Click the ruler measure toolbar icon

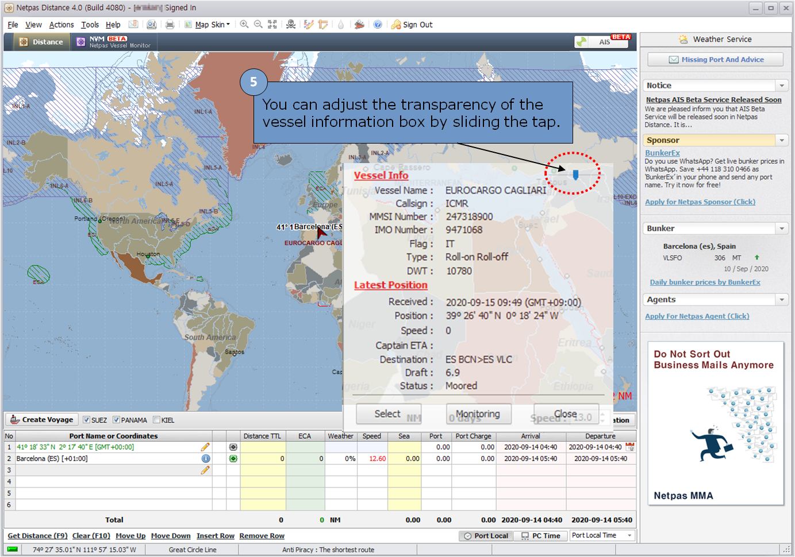[x=323, y=24]
